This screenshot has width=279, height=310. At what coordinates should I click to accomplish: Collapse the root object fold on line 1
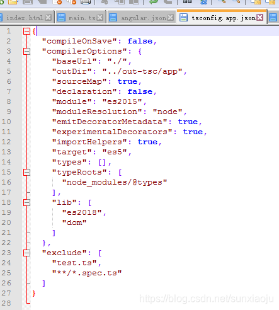[26, 32]
